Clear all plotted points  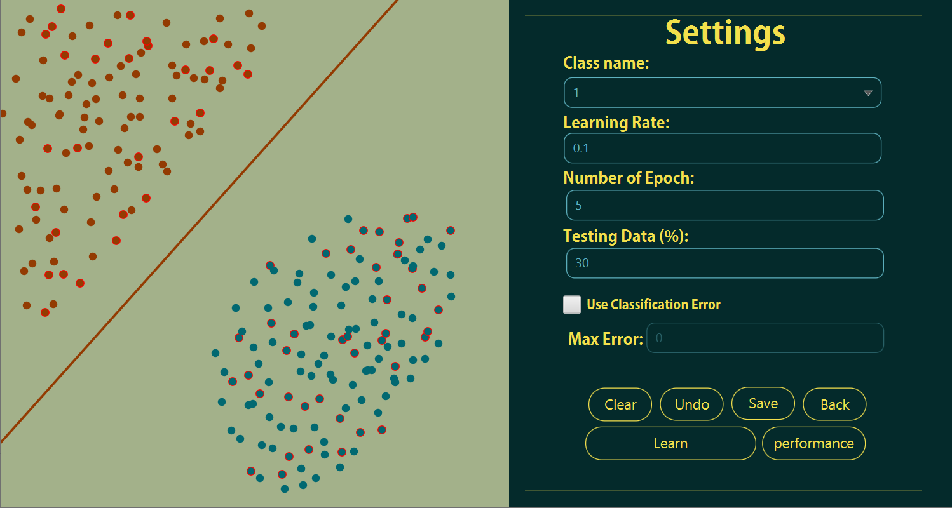click(620, 404)
